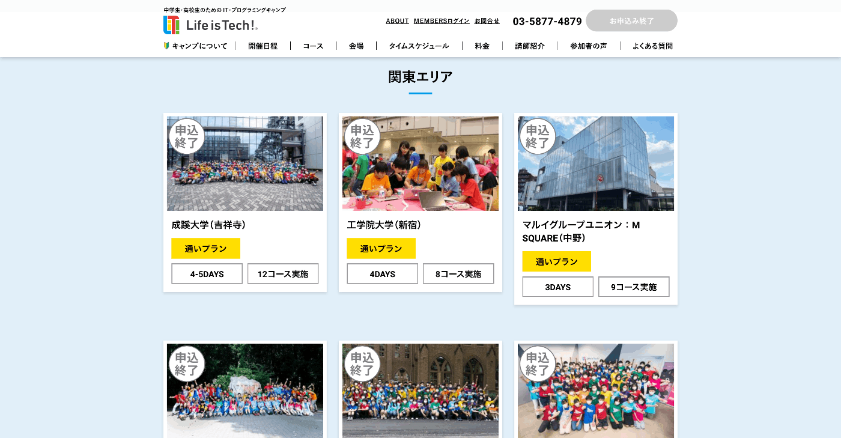Viewport: 841px width, 438px height.
Task: Click the マルイグループユニオン:M SQUARE(中野) title
Action: point(581,231)
